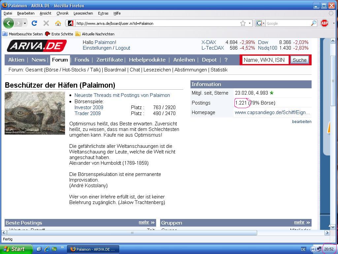The image size is (338, 254).
Task: Click the user's mosaic avatar image
Action: coord(35,113)
